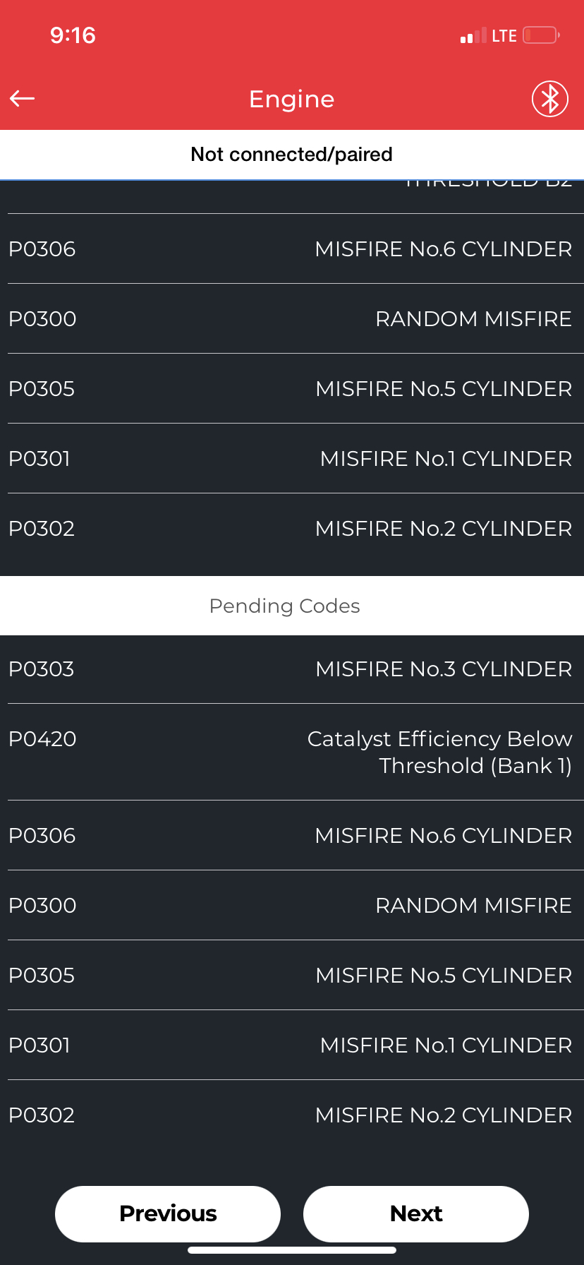This screenshot has height=1265, width=584.
Task: Tap the back arrow icon
Action: 22,99
